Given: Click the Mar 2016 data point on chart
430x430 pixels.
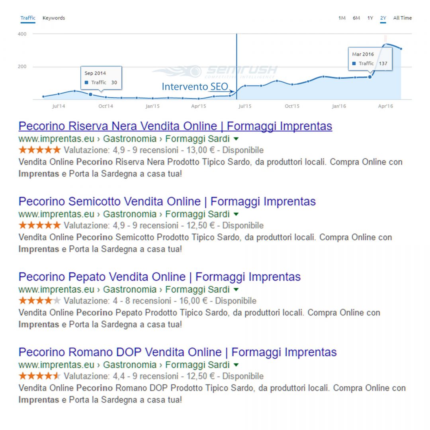Looking at the screenshot, I should click(x=370, y=77).
